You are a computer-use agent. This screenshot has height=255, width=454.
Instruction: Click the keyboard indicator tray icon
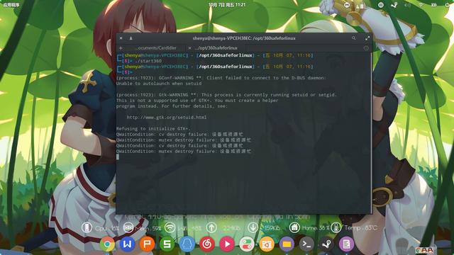click(381, 5)
